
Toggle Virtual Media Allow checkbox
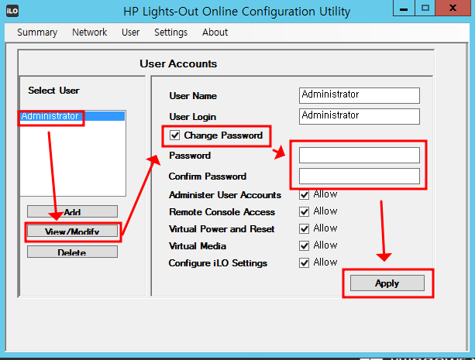(x=305, y=245)
